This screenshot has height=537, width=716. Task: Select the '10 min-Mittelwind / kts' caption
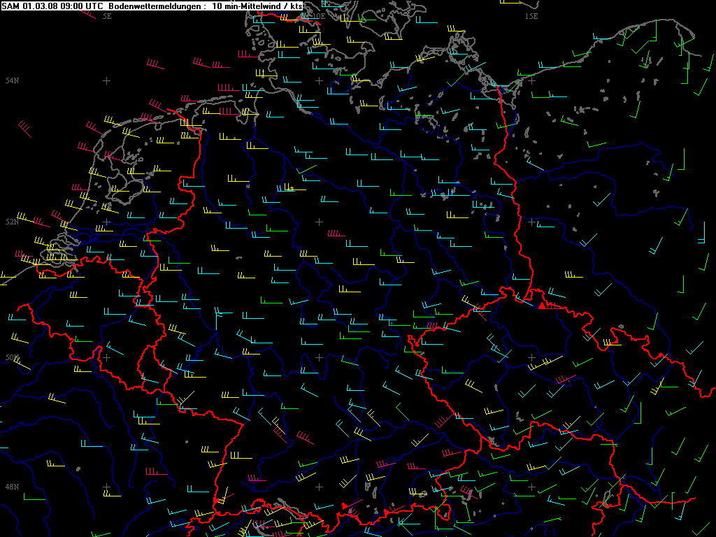click(x=257, y=6)
